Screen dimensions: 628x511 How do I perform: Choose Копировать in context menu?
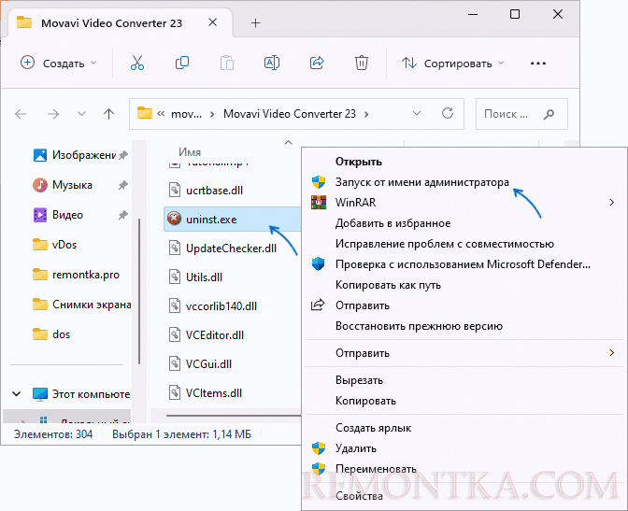pos(464,401)
